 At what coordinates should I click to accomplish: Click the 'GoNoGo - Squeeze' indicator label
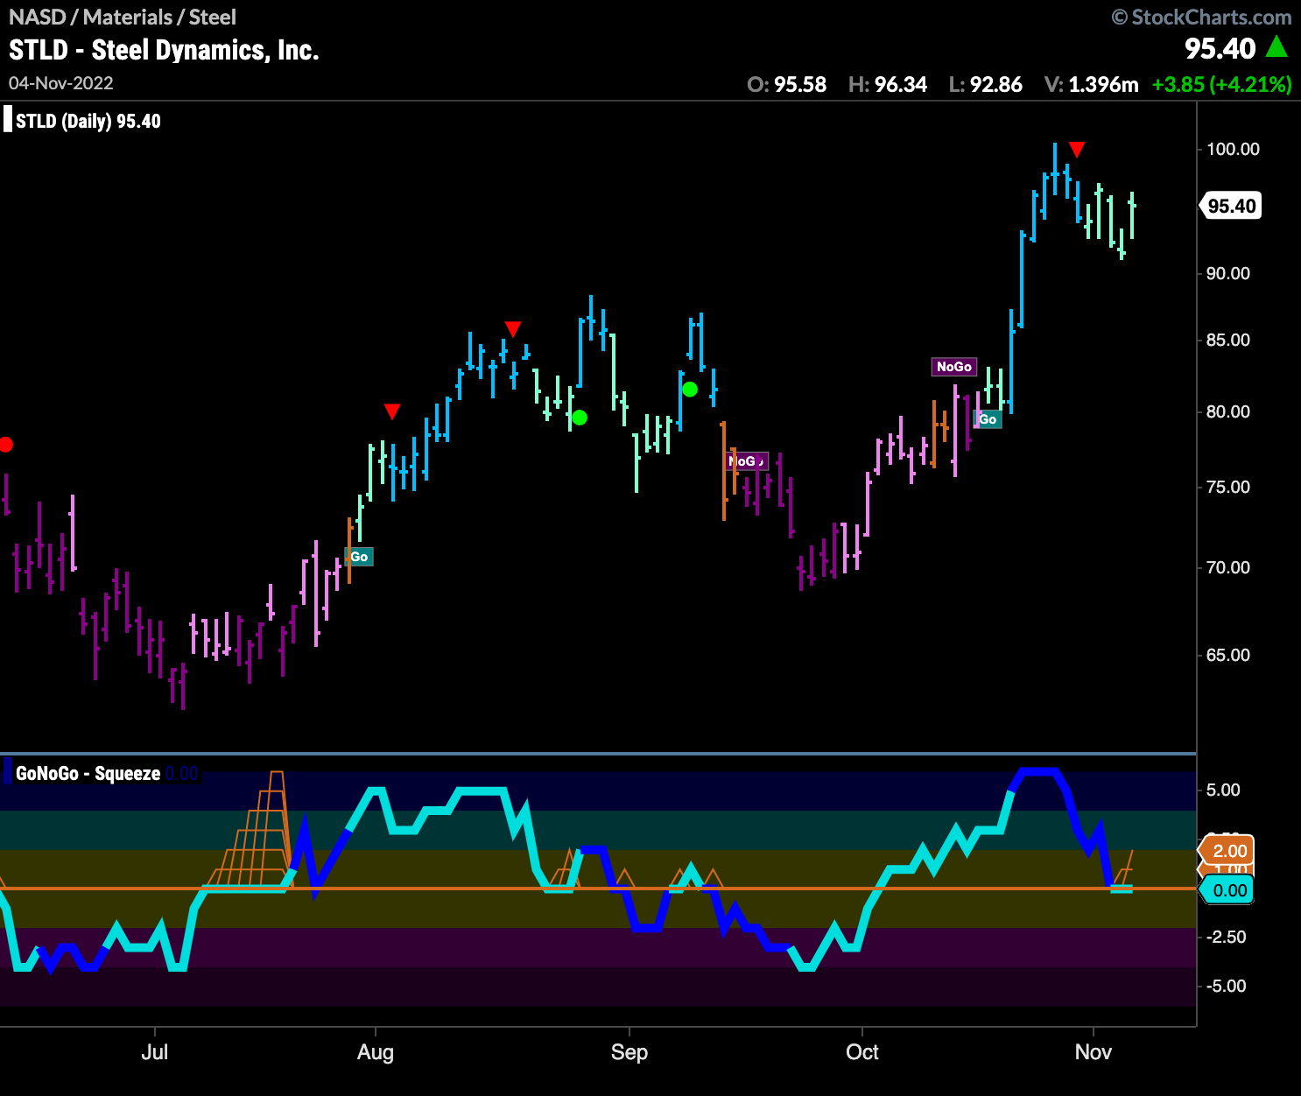(x=88, y=774)
